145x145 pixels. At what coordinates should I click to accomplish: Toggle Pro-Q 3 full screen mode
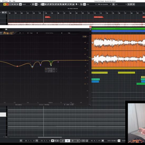pyautogui.click(x=90, y=33)
